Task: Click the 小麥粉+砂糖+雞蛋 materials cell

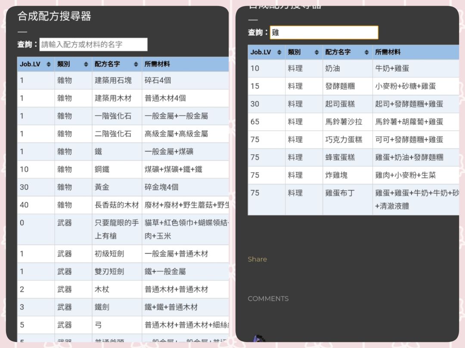Action: click(x=406, y=86)
